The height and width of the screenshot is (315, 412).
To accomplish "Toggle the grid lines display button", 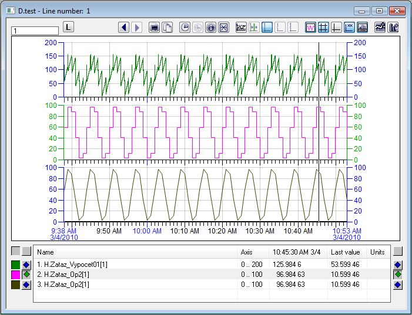I will coord(323,28).
